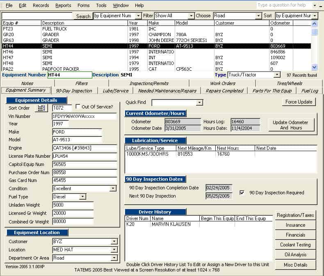Viewport: 324px width, 276px height.
Task: Open the Reports menu
Action: coord(63,5)
